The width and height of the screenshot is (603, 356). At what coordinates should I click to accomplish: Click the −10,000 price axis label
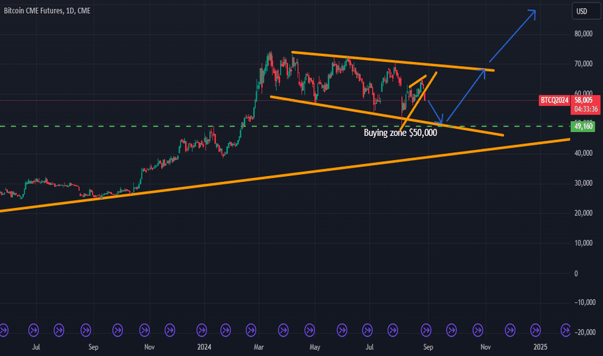point(584,302)
